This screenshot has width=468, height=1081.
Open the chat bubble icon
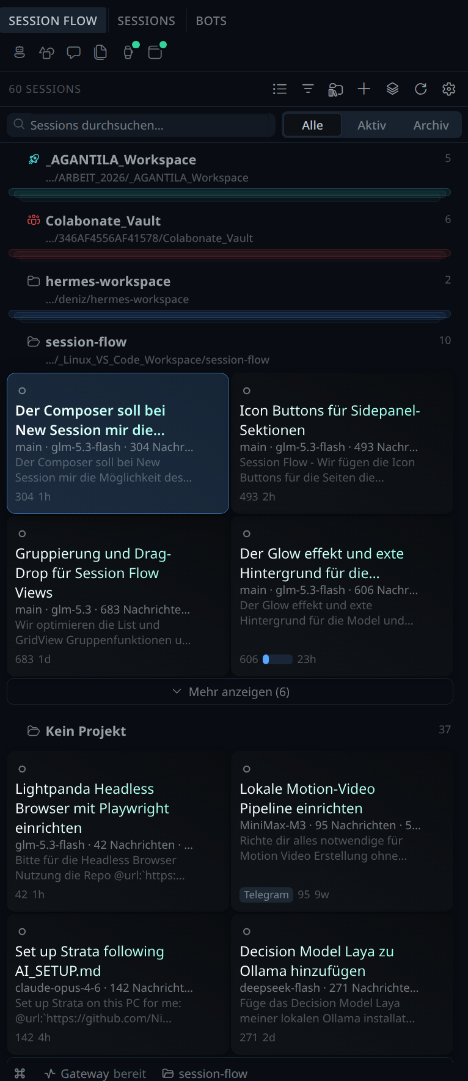pyautogui.click(x=73, y=53)
